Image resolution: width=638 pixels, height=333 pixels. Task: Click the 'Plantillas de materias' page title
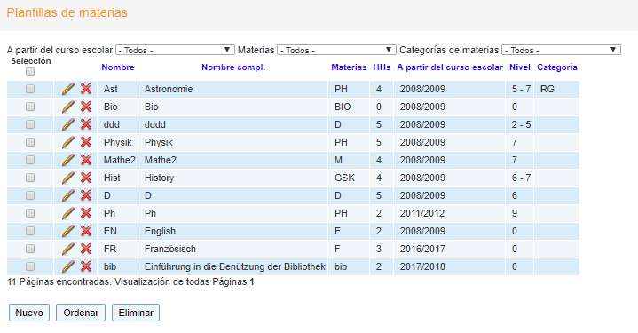click(x=67, y=12)
